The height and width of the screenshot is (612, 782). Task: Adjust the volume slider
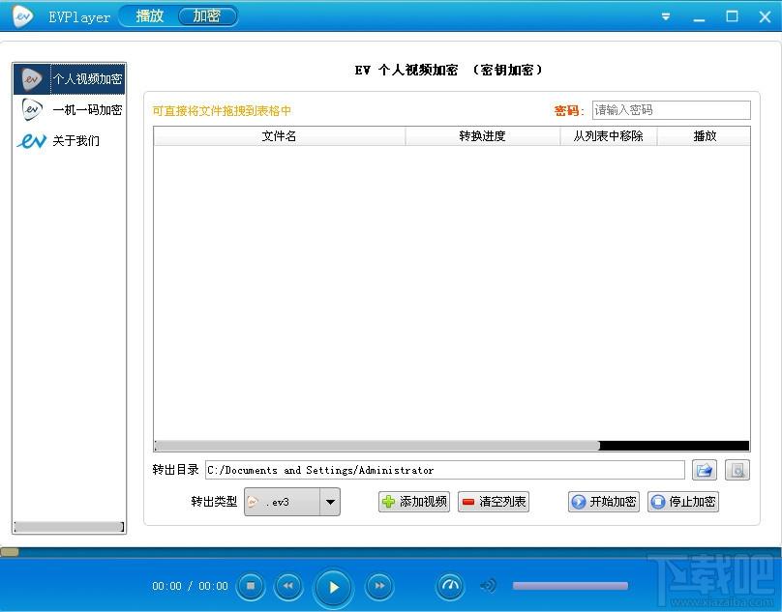[x=569, y=586]
